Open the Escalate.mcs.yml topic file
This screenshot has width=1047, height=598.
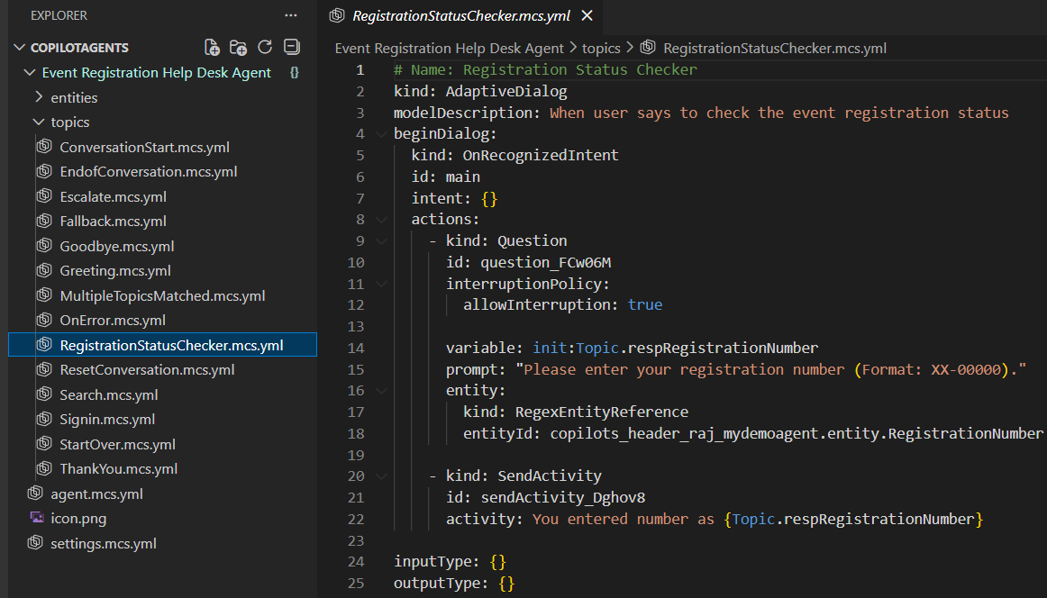point(113,196)
